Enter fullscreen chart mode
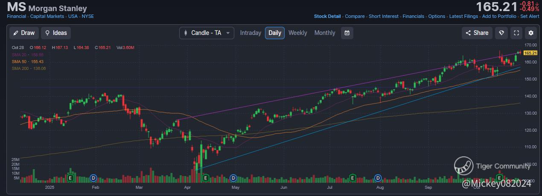The width and height of the screenshot is (542, 196). [x=516, y=33]
